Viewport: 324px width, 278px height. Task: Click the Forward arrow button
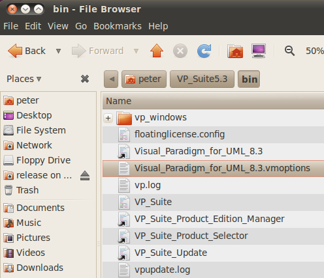[98, 51]
